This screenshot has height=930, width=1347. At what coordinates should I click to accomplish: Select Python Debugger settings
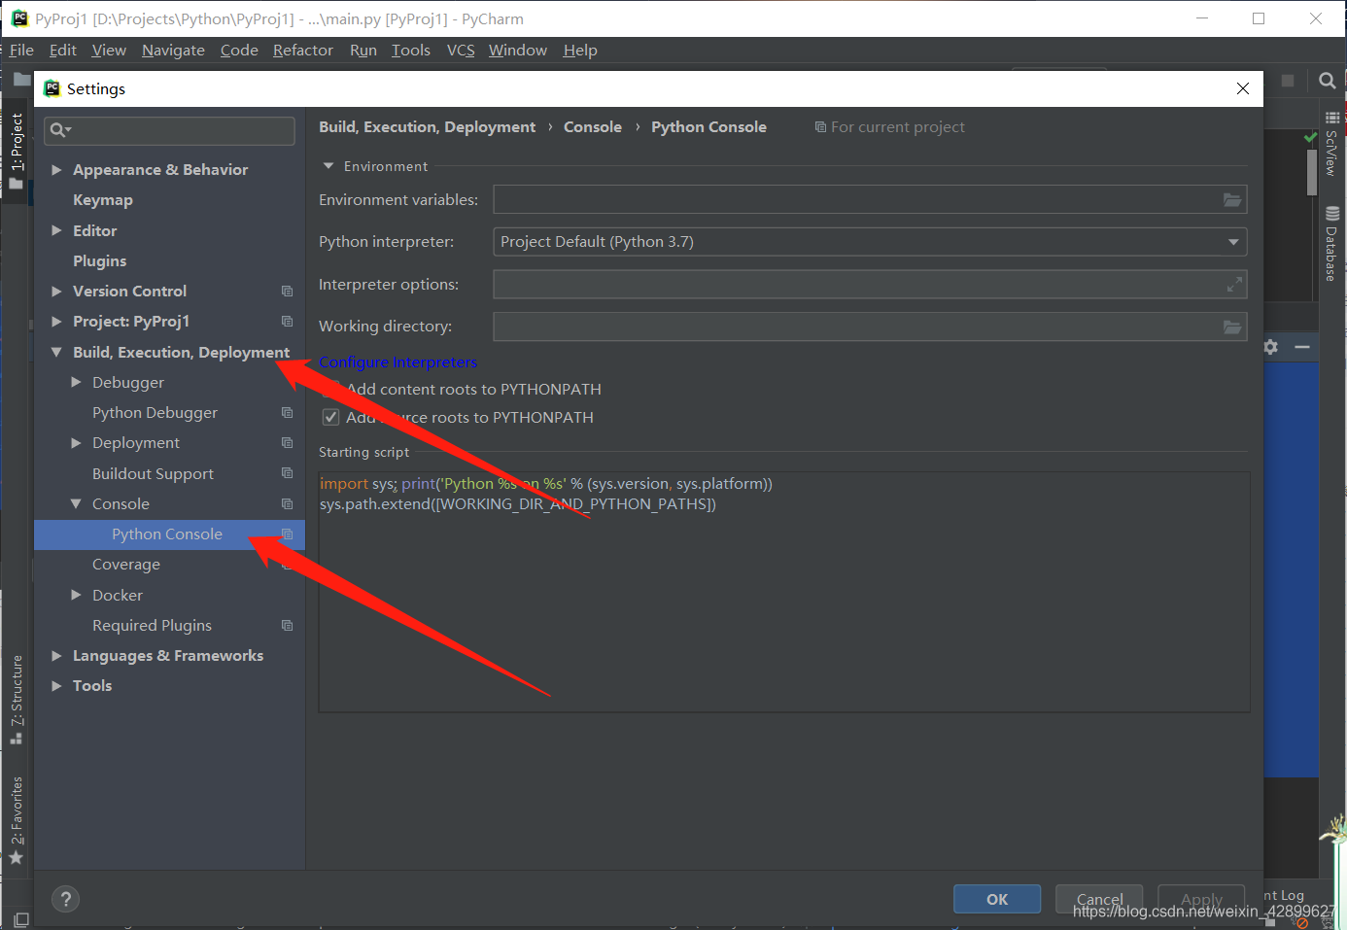click(155, 413)
